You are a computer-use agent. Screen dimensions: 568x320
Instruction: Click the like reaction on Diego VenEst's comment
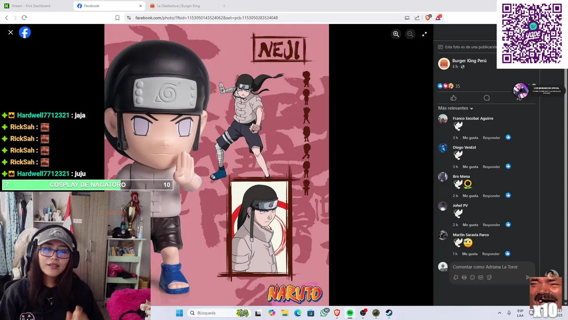tap(508, 166)
